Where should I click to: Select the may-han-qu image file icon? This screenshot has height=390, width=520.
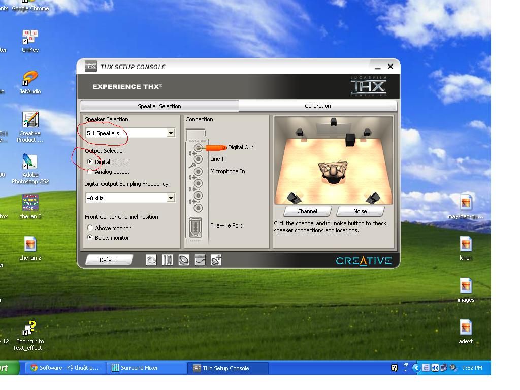[466, 203]
